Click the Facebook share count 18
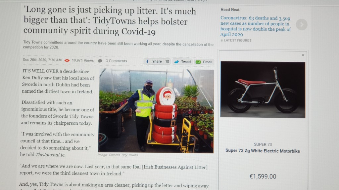 coord(167,62)
